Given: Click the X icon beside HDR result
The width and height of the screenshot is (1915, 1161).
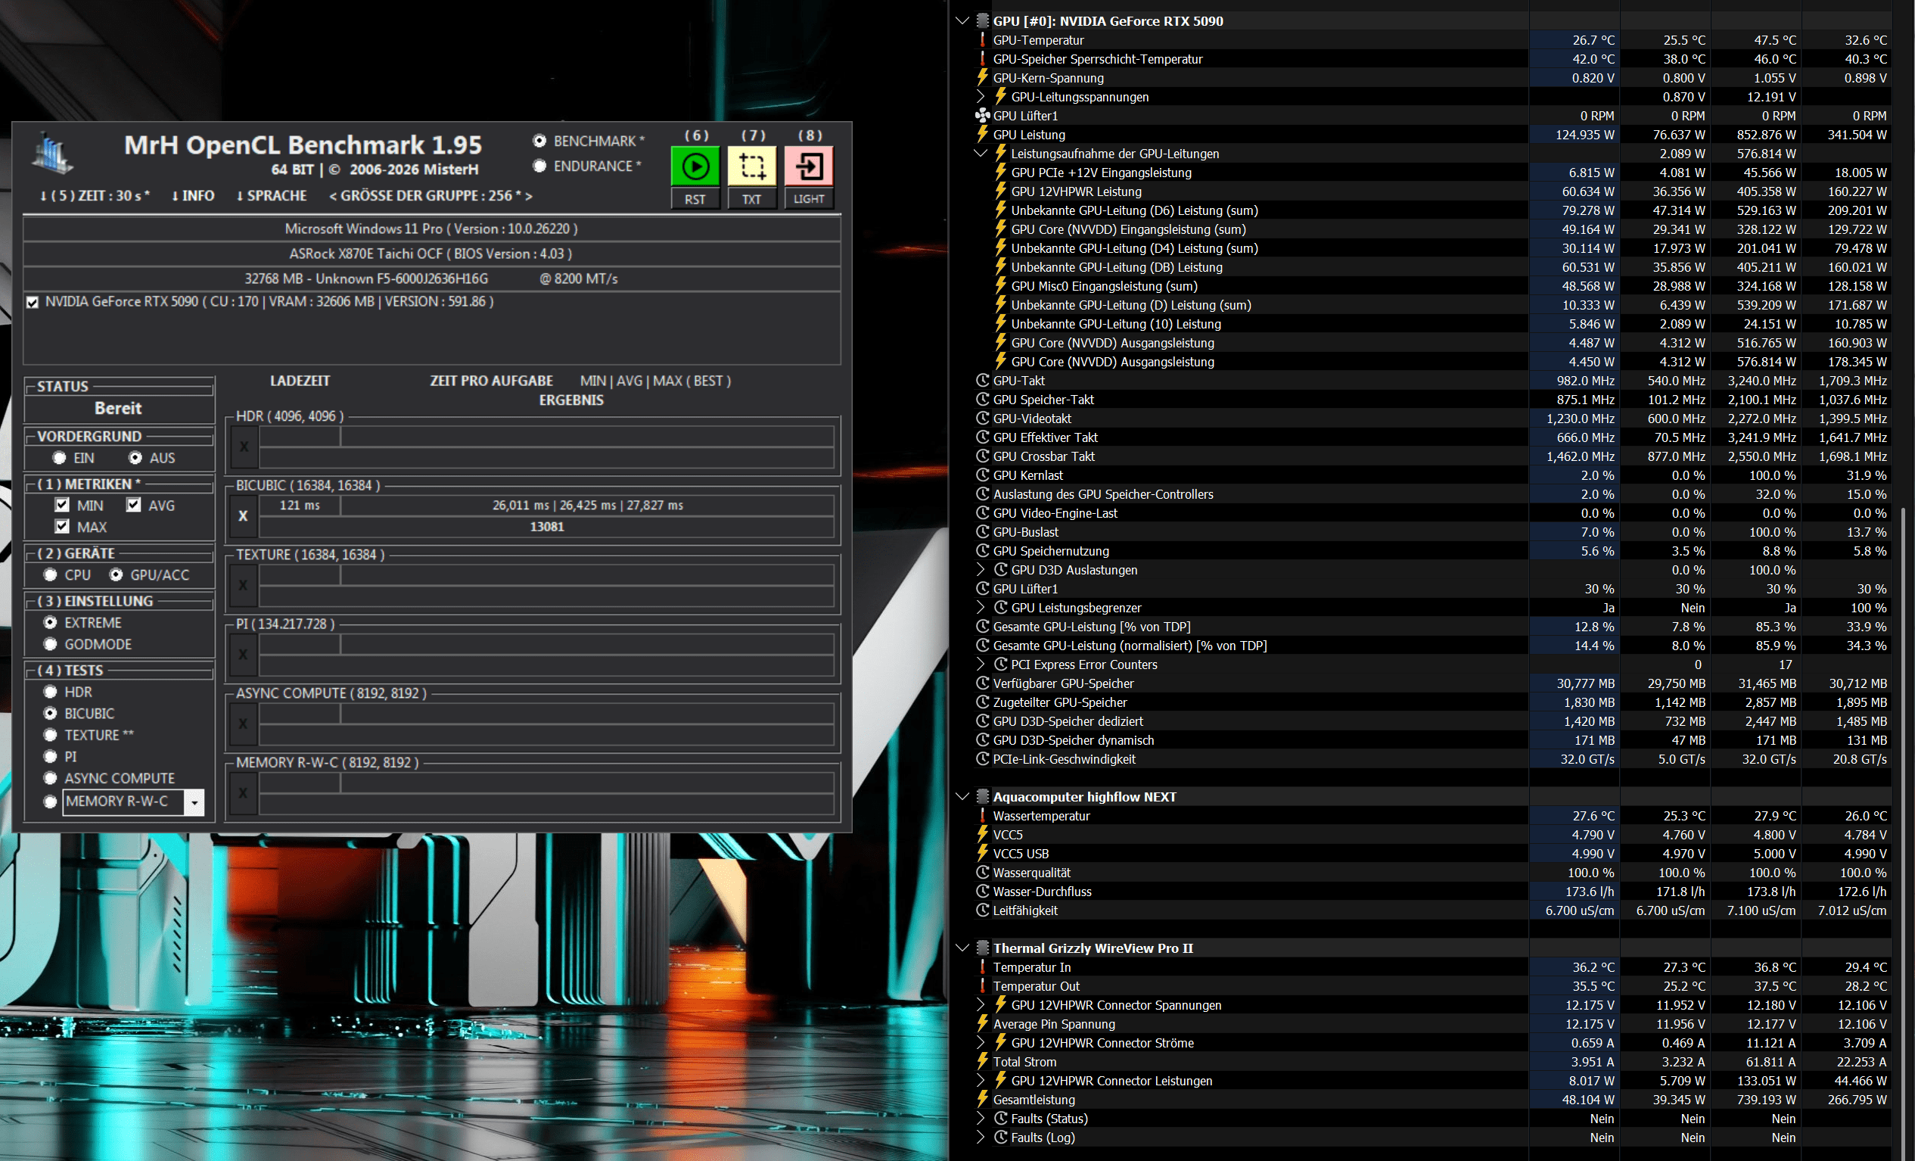Looking at the screenshot, I should (244, 447).
